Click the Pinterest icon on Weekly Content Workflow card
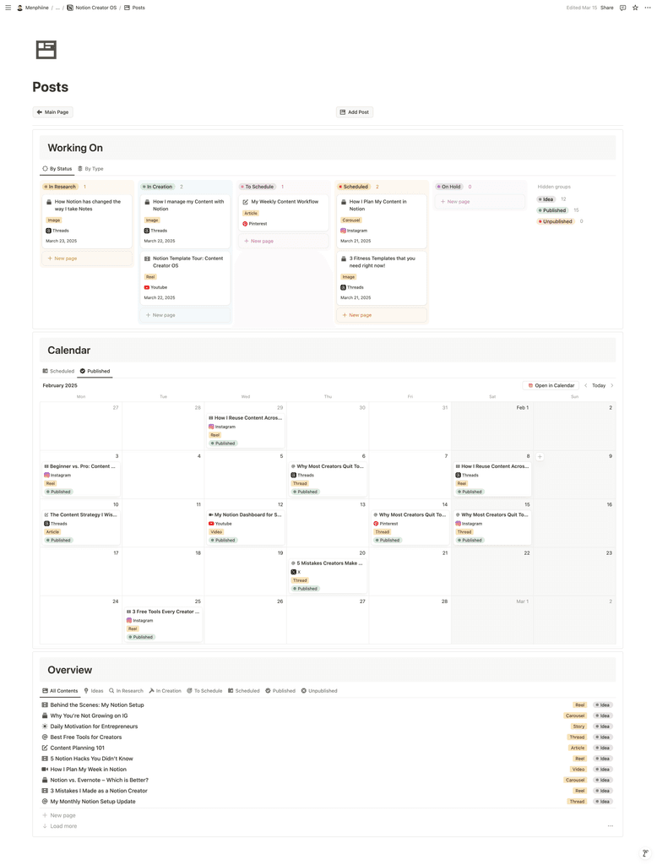Screen dimensions: 657x865 pyautogui.click(x=245, y=224)
